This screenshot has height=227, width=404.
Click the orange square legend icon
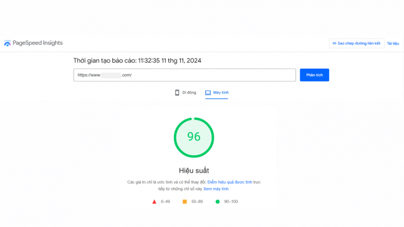pos(184,202)
